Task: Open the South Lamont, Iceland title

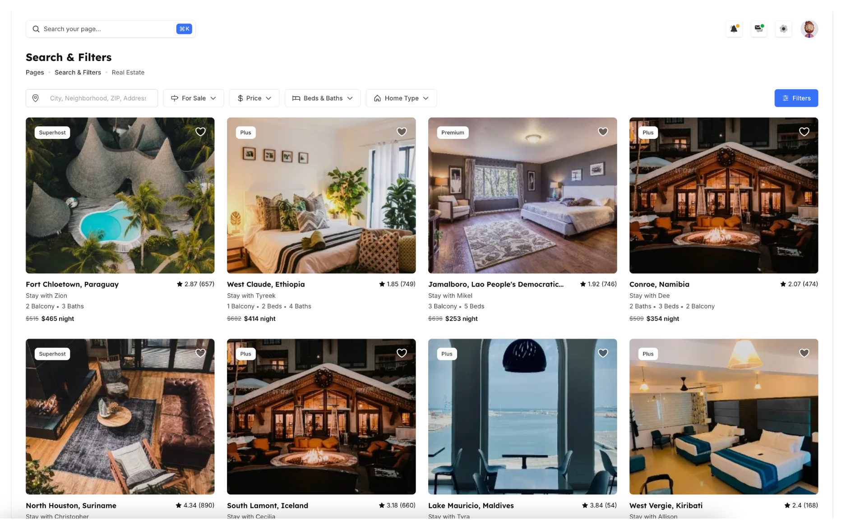Action: click(268, 506)
